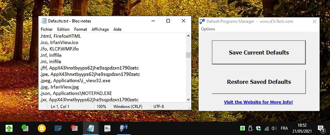Image resolution: width=330 pixels, height=135 pixels.
Task: Follow the Visit the Website for More Info link
Action: point(258,102)
